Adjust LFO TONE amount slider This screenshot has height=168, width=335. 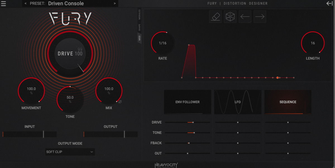[238, 133]
